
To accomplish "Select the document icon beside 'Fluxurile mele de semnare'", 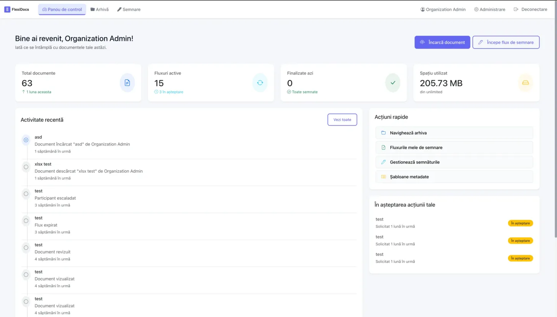I will point(384,147).
